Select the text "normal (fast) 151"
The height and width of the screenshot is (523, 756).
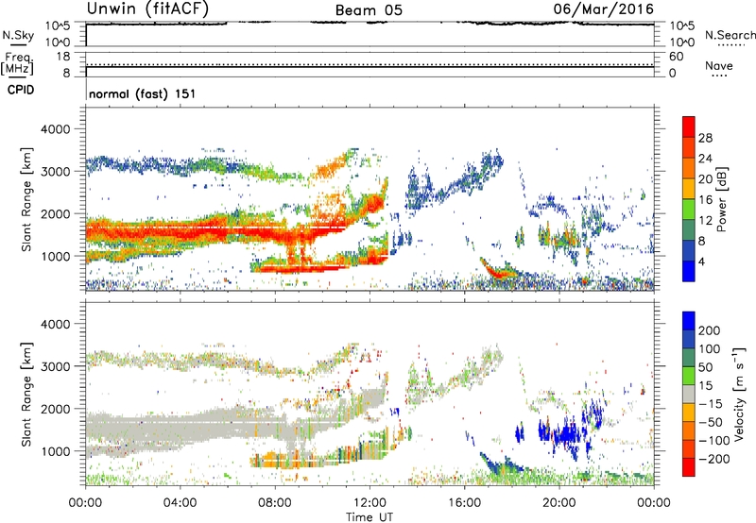pyautogui.click(x=143, y=93)
